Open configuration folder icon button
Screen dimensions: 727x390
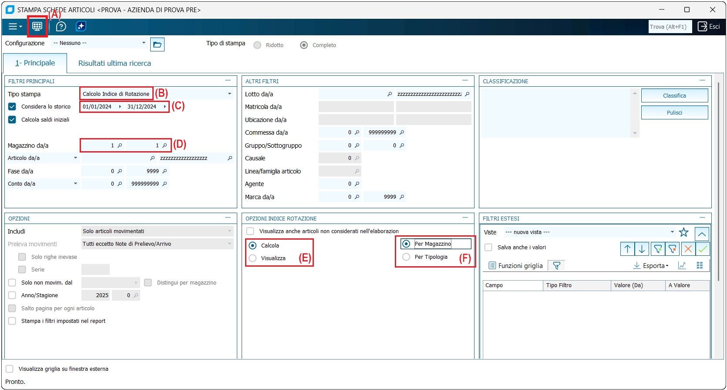pyautogui.click(x=157, y=44)
